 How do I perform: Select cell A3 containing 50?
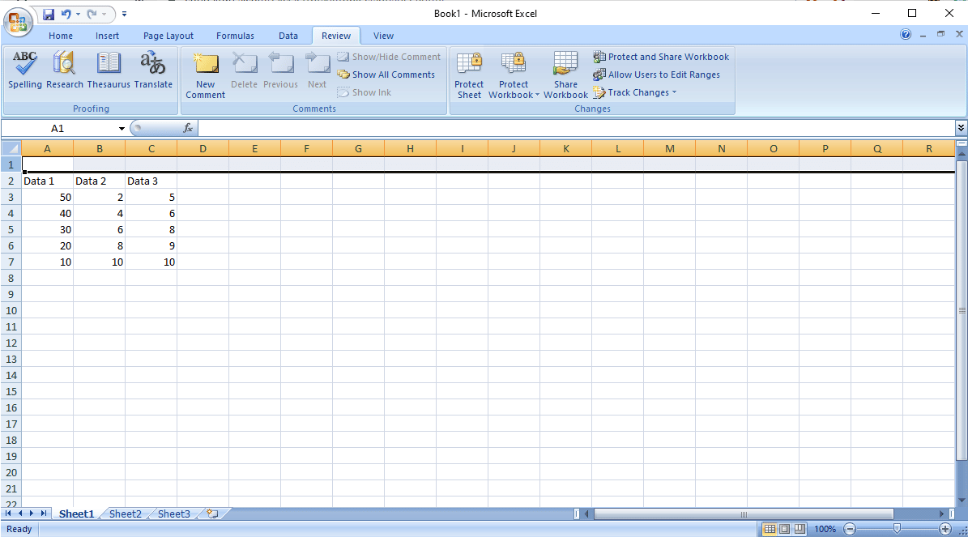[47, 197]
